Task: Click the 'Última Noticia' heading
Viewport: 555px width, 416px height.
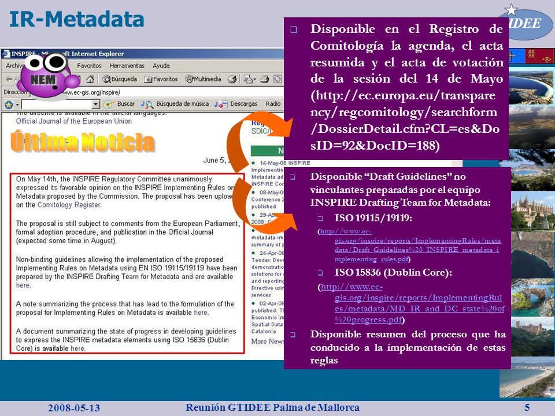Action: 83,142
